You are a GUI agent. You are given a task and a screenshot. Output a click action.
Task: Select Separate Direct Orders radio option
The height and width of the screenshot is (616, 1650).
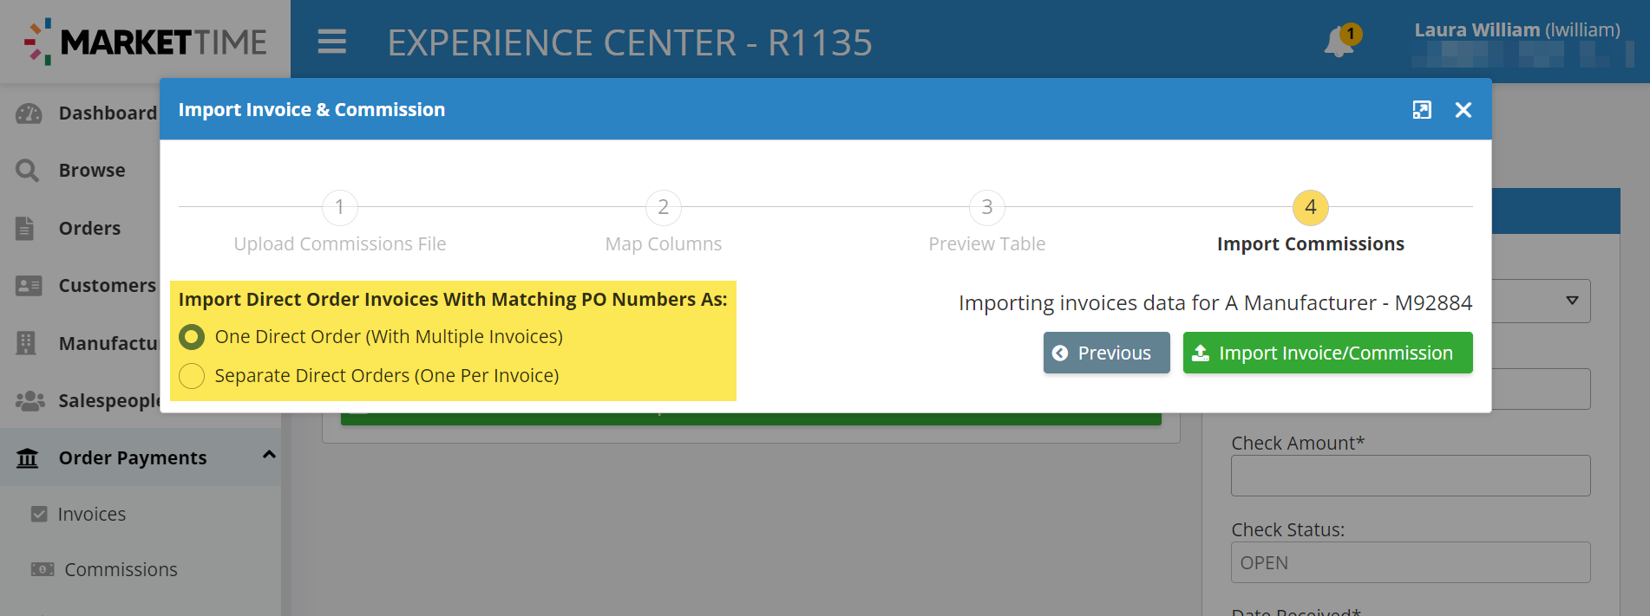coord(192,376)
